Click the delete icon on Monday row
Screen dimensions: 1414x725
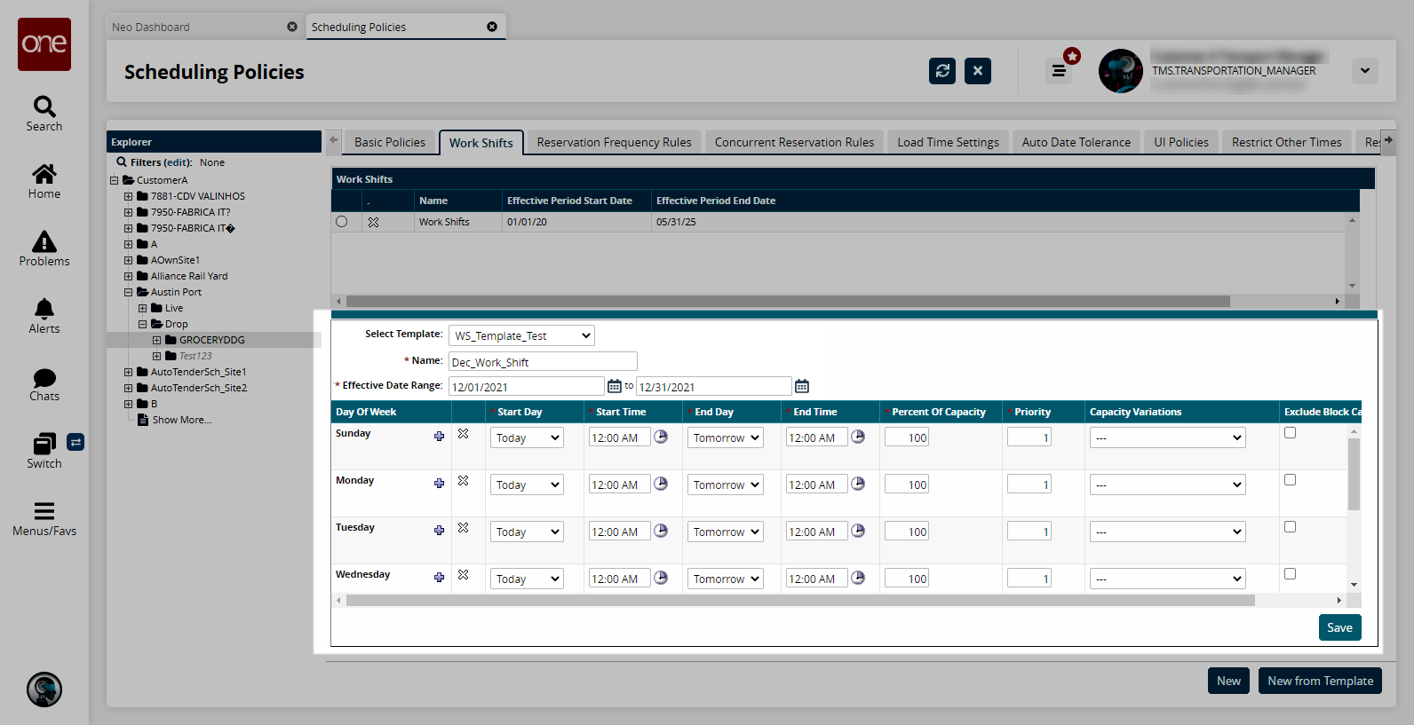pos(463,481)
